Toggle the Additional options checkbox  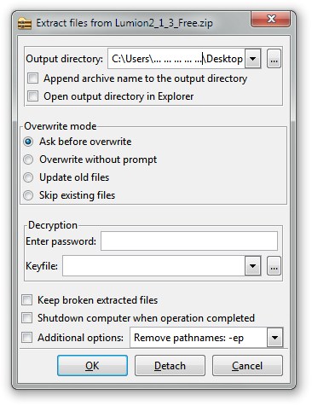(x=27, y=338)
